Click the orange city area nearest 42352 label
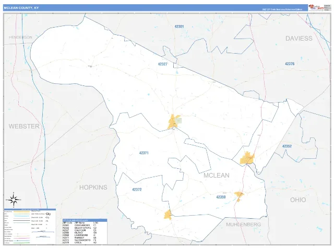The width and height of the screenshot is (334, 250). [247, 158]
